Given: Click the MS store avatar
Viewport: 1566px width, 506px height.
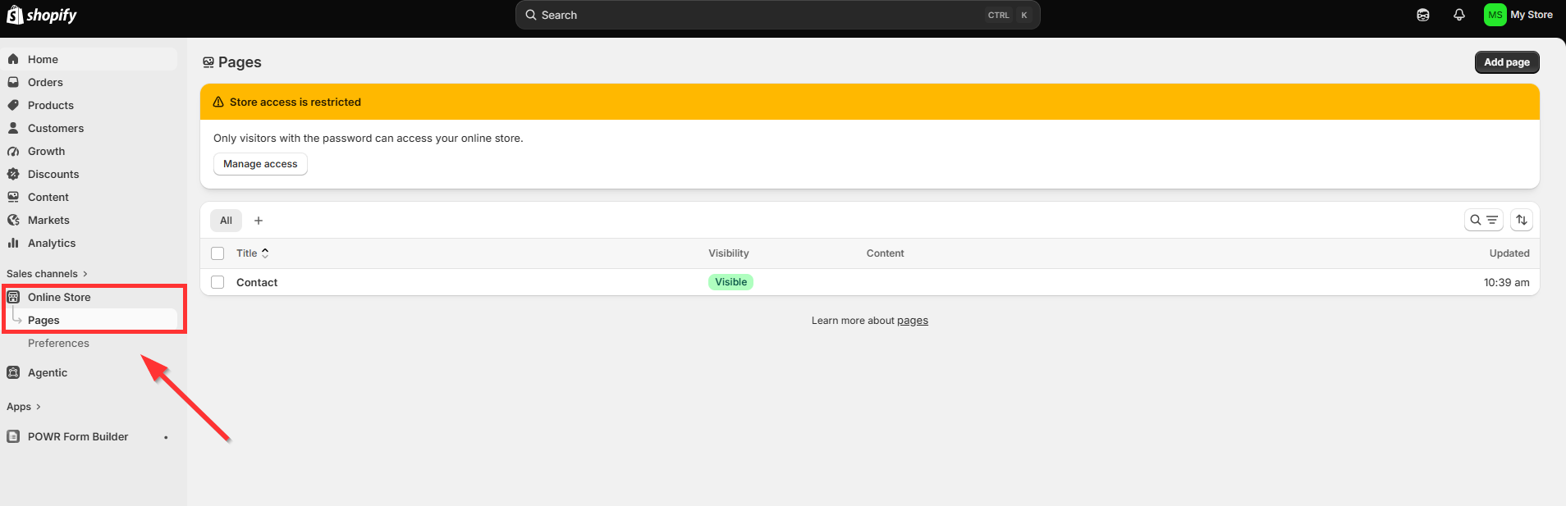Looking at the screenshot, I should [x=1495, y=15].
